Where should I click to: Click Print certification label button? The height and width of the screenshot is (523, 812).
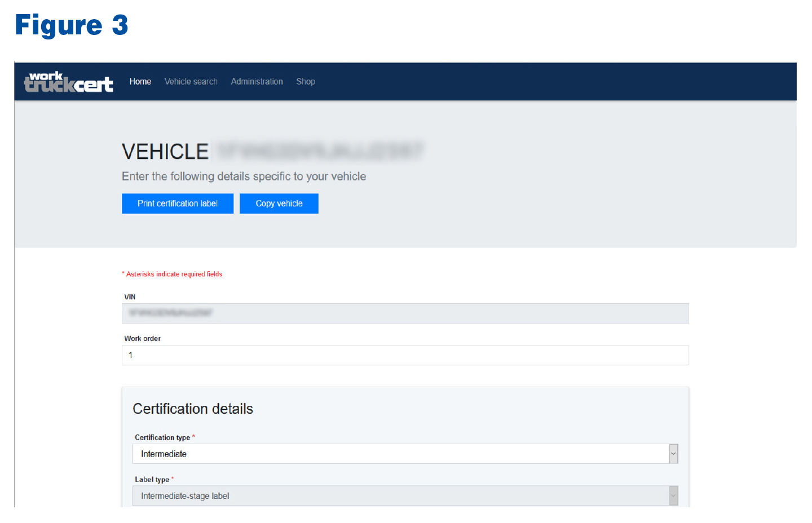point(178,203)
